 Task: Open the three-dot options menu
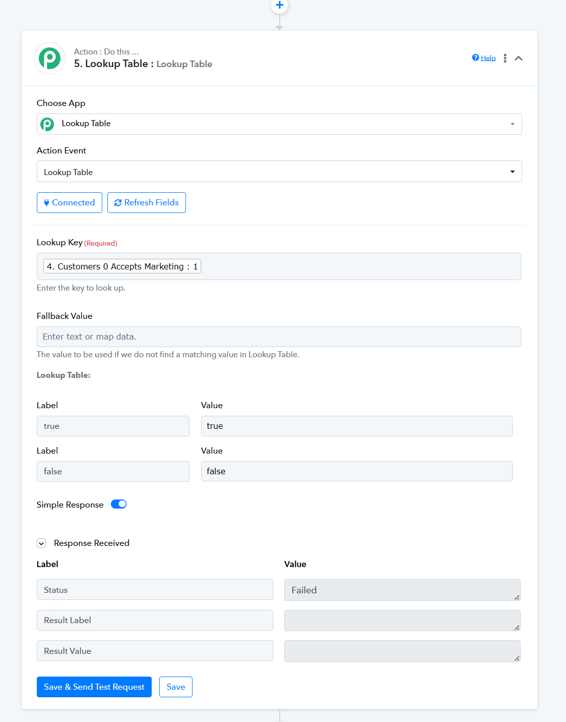[x=505, y=58]
